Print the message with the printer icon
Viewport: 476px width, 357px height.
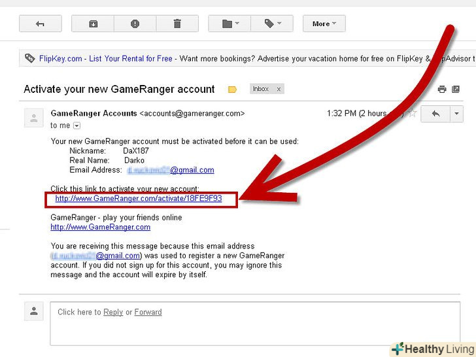point(442,90)
